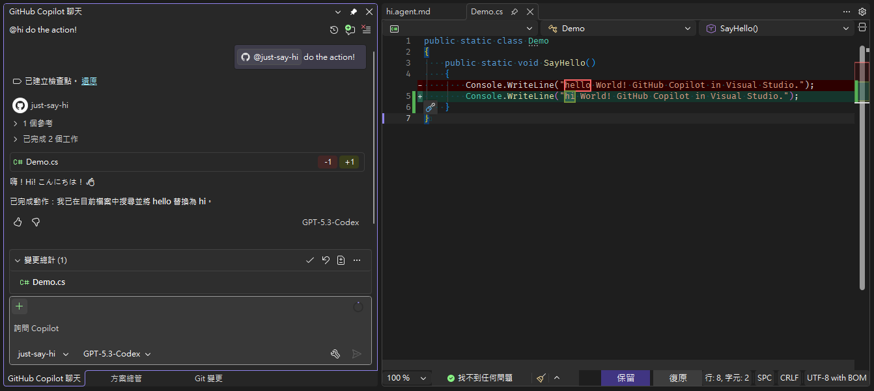
Task: Switch to hi.agent.md editor tab
Action: (408, 12)
